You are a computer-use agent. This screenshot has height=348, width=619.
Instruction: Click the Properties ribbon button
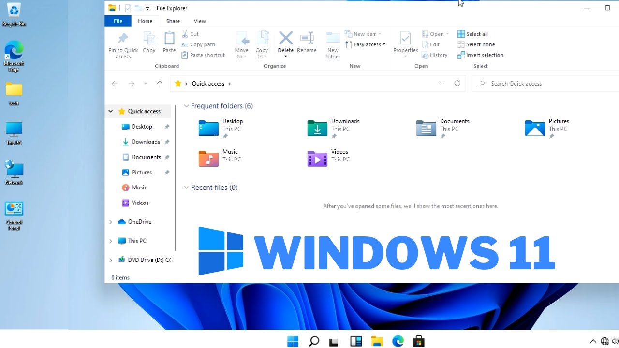click(405, 43)
